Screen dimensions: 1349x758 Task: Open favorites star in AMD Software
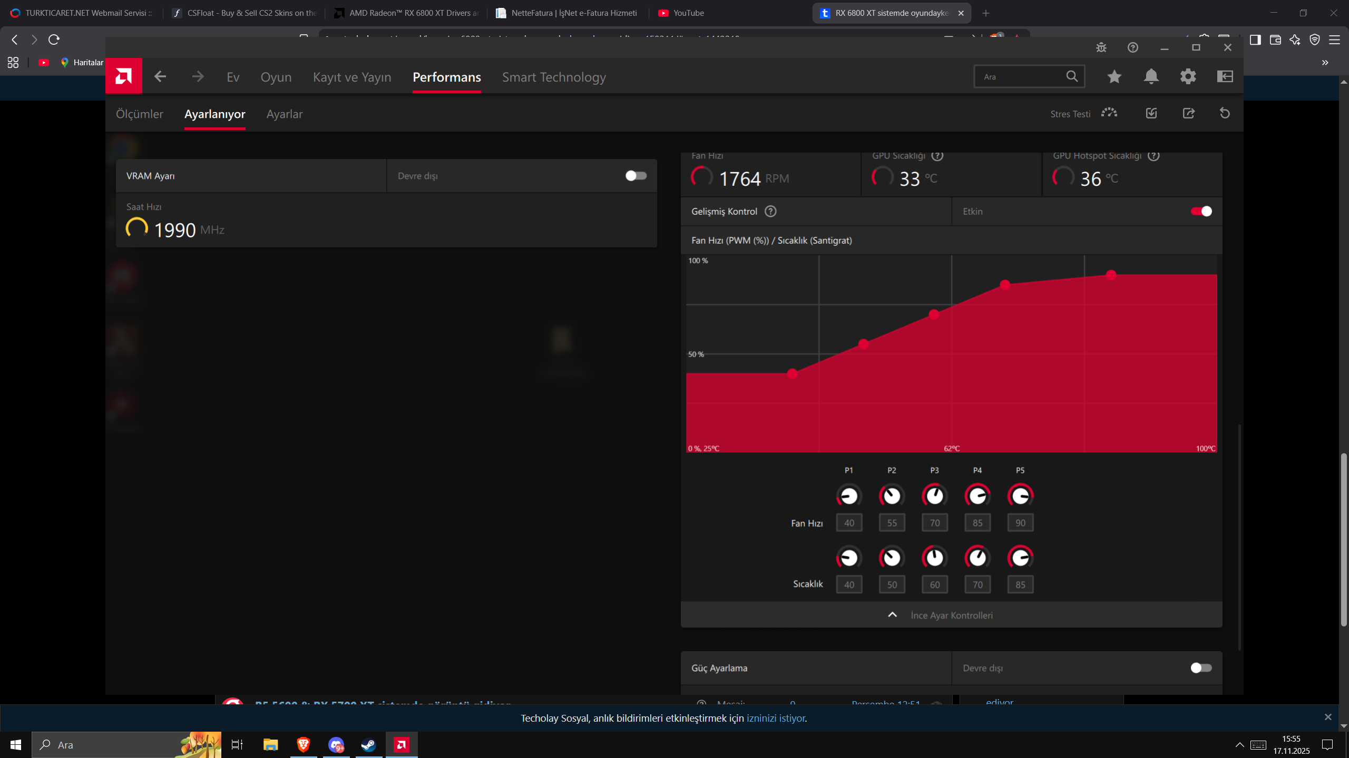(1114, 77)
